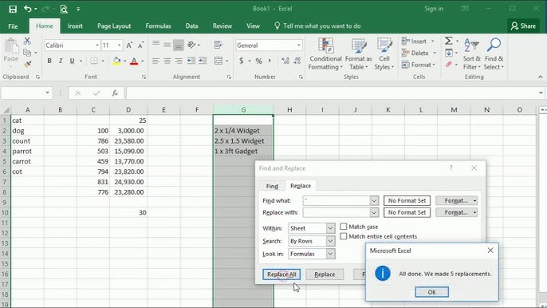547x308 pixels.
Task: Switch to the Find tab in dialog
Action: click(272, 186)
